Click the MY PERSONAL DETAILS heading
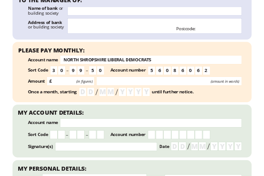Viewport: 264px width, 176px height. [x=52, y=169]
